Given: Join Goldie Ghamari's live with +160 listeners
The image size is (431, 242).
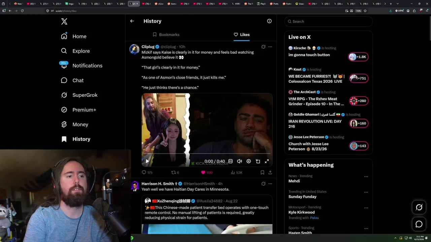Looking at the screenshot, I should pyautogui.click(x=358, y=123).
